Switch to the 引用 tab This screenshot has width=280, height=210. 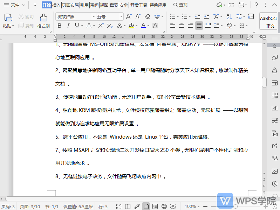(x=84, y=5)
